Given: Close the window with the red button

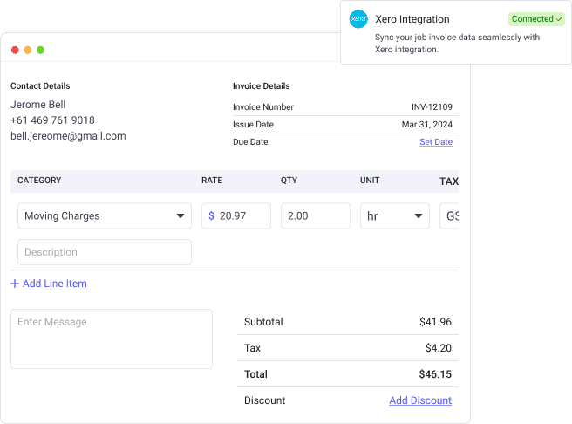Looking at the screenshot, I should [x=15, y=50].
